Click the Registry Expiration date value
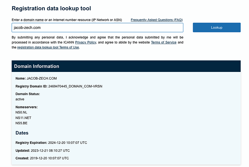This screenshot has height=167, width=249. (x=67, y=143)
